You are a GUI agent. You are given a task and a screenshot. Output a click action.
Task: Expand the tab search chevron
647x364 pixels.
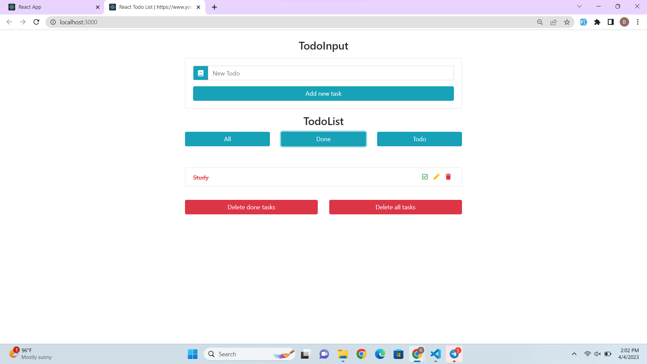579,6
